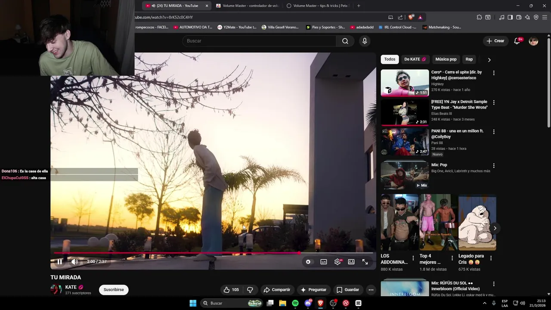
Task: Show next Shorts with arrow
Action: (x=495, y=228)
